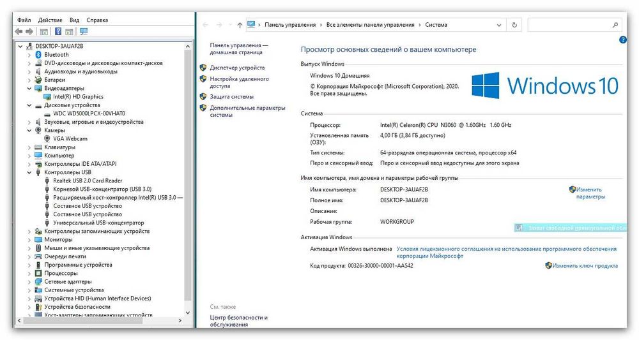Image resolution: width=639 pixels, height=340 pixels.
Task: Select Контроллеры запоминающих устройств
Action: coord(97,232)
